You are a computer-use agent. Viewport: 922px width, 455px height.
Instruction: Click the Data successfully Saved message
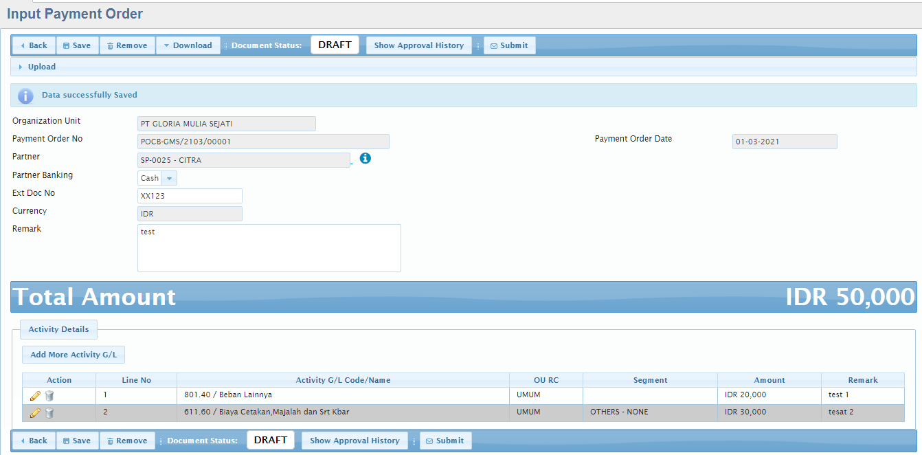(x=89, y=95)
